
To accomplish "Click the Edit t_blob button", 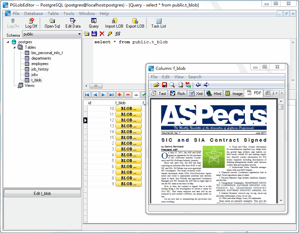I will [x=42, y=193].
